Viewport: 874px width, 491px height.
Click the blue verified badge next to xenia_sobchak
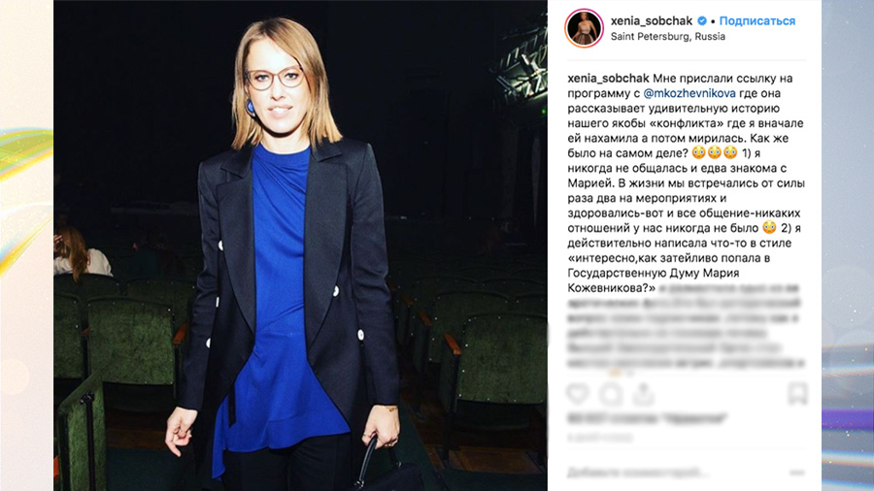point(702,21)
